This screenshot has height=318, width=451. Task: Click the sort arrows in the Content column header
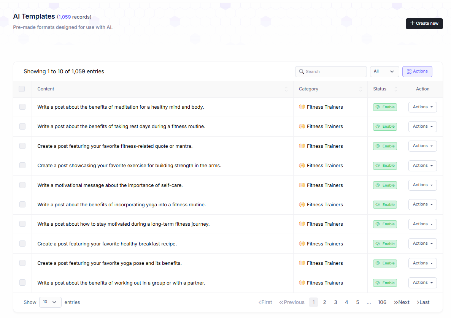[x=286, y=89]
